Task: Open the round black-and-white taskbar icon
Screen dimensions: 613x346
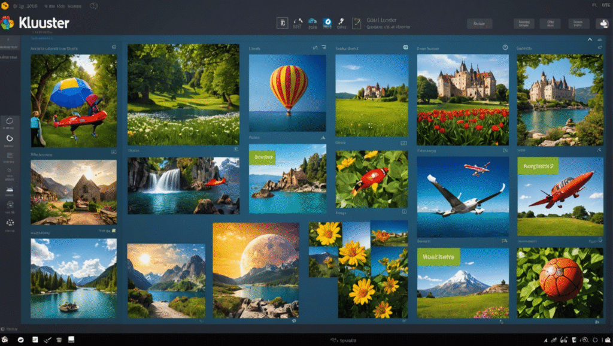Action: tap(21, 339)
